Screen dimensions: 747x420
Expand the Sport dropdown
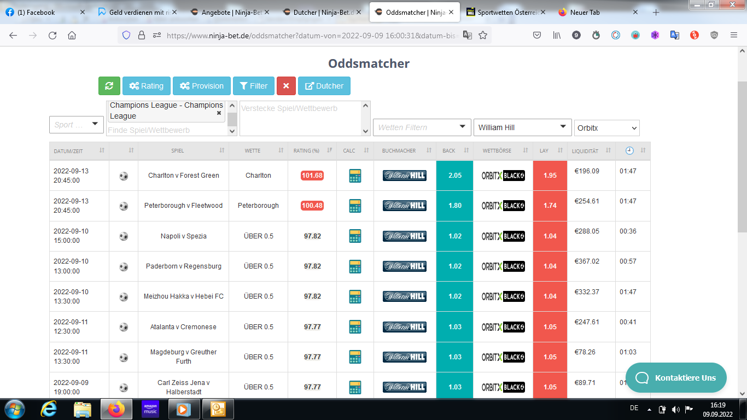pos(77,125)
